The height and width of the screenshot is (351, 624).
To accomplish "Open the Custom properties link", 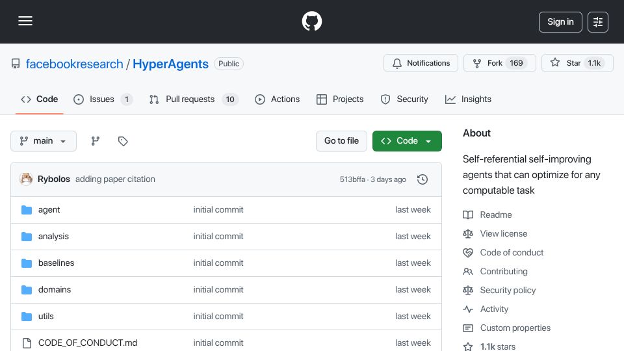I will coord(515,328).
